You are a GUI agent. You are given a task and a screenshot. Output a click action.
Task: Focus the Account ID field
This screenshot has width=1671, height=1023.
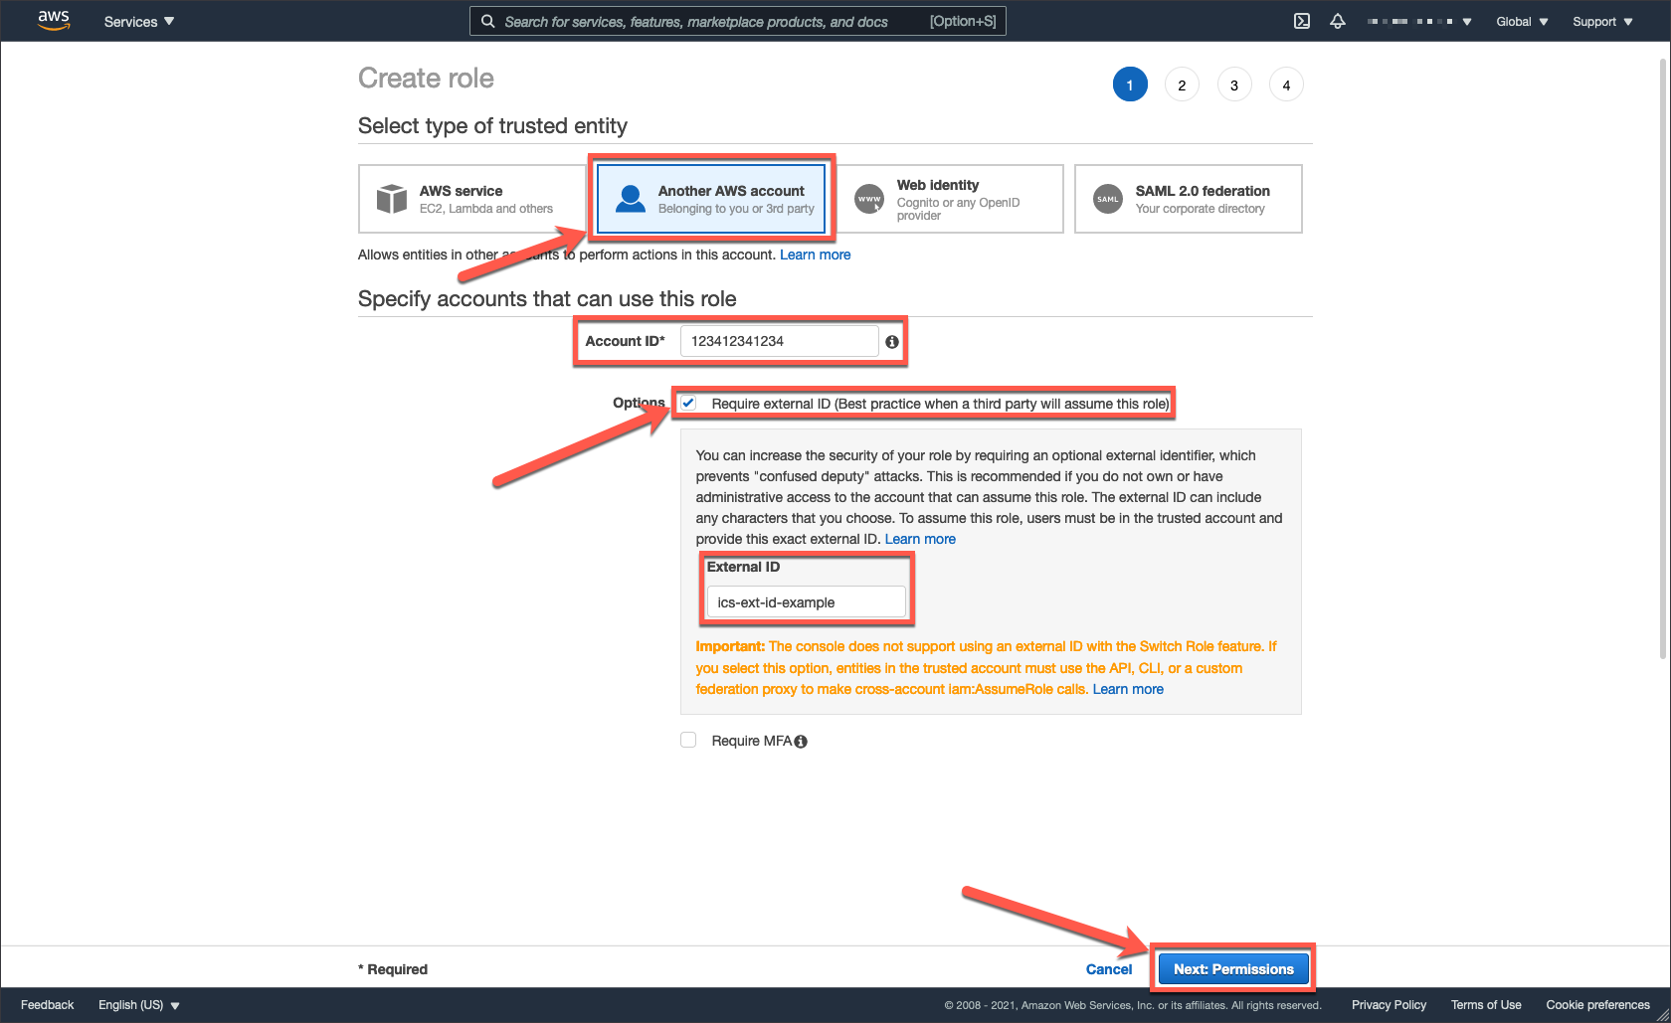[x=779, y=341]
